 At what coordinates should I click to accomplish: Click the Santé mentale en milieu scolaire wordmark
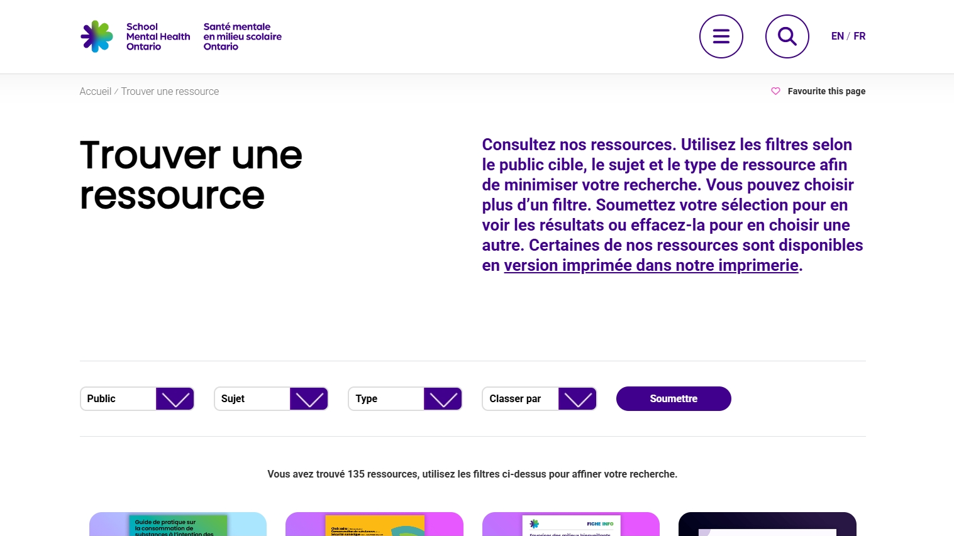tap(242, 36)
